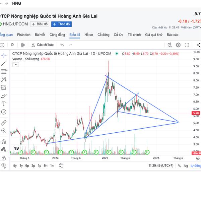The image size is (201, 201).
Task: Share the chart
Action: coord(199,45)
